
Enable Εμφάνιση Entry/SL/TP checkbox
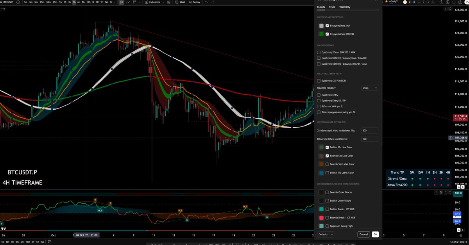pyautogui.click(x=319, y=101)
